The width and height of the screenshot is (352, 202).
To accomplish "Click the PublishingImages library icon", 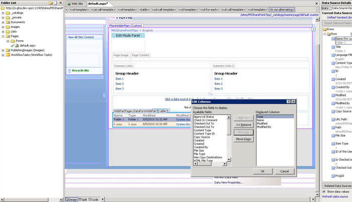I will click(8, 50).
